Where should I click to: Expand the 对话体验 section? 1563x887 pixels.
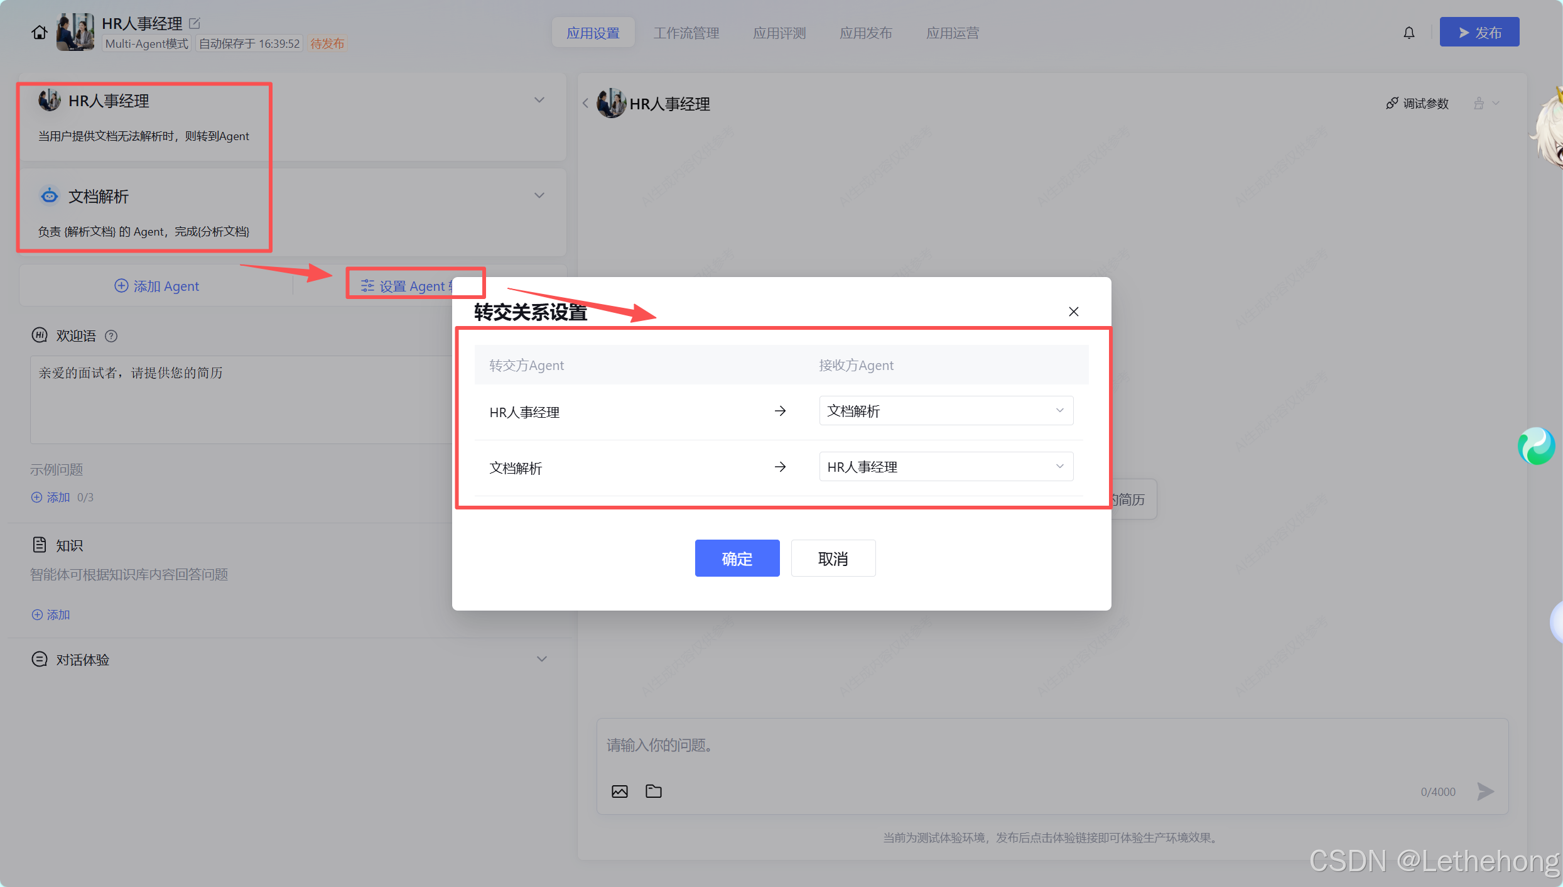coord(541,659)
